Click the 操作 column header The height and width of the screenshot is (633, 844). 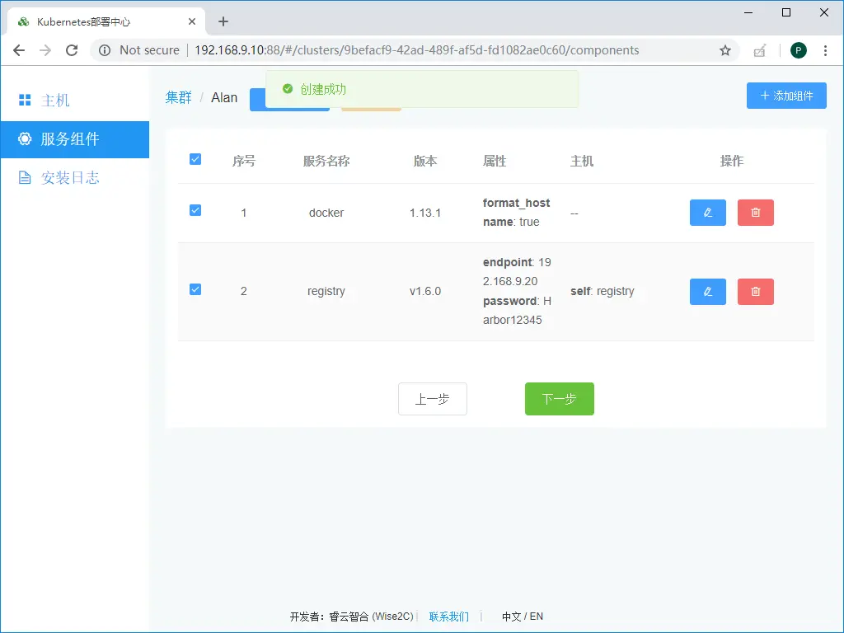(x=732, y=161)
